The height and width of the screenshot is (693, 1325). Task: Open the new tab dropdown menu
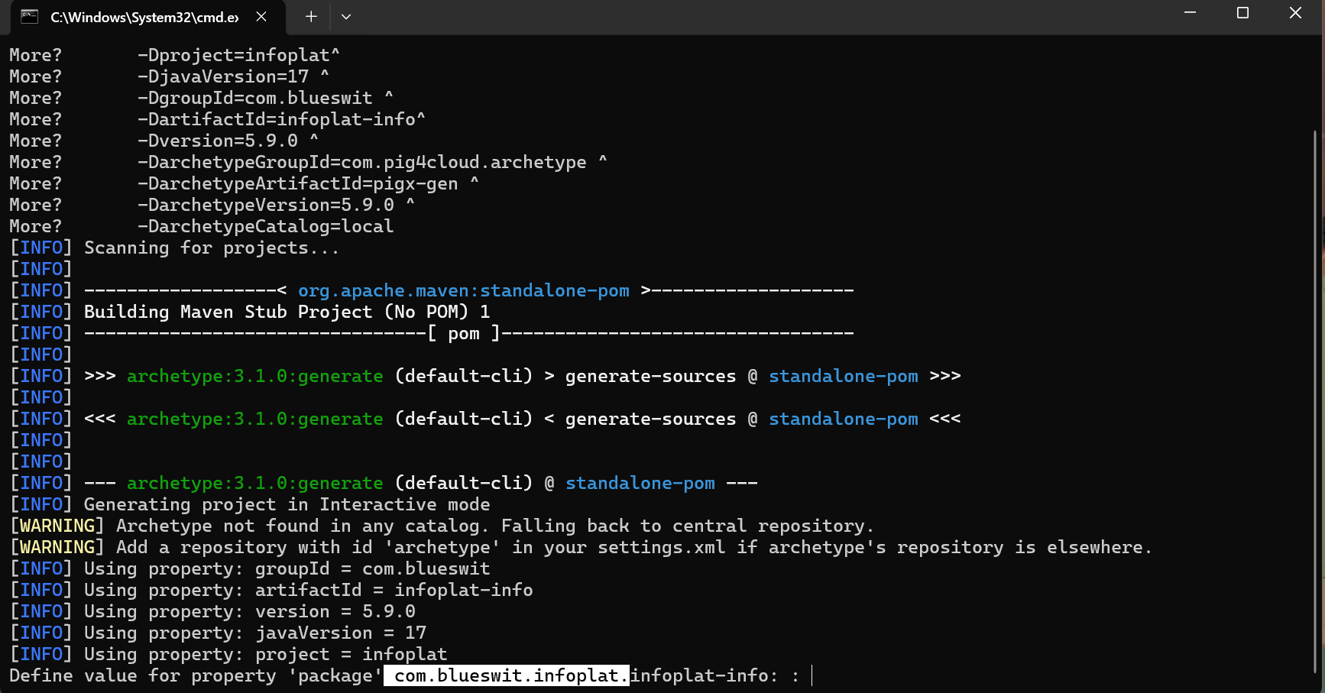(346, 16)
